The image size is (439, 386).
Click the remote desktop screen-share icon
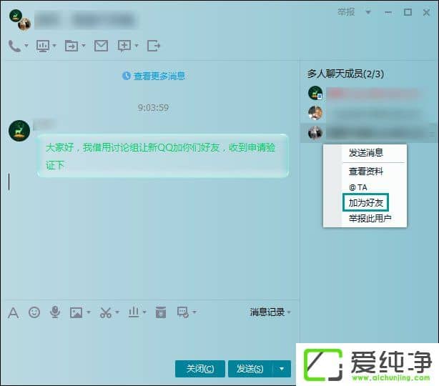point(42,46)
